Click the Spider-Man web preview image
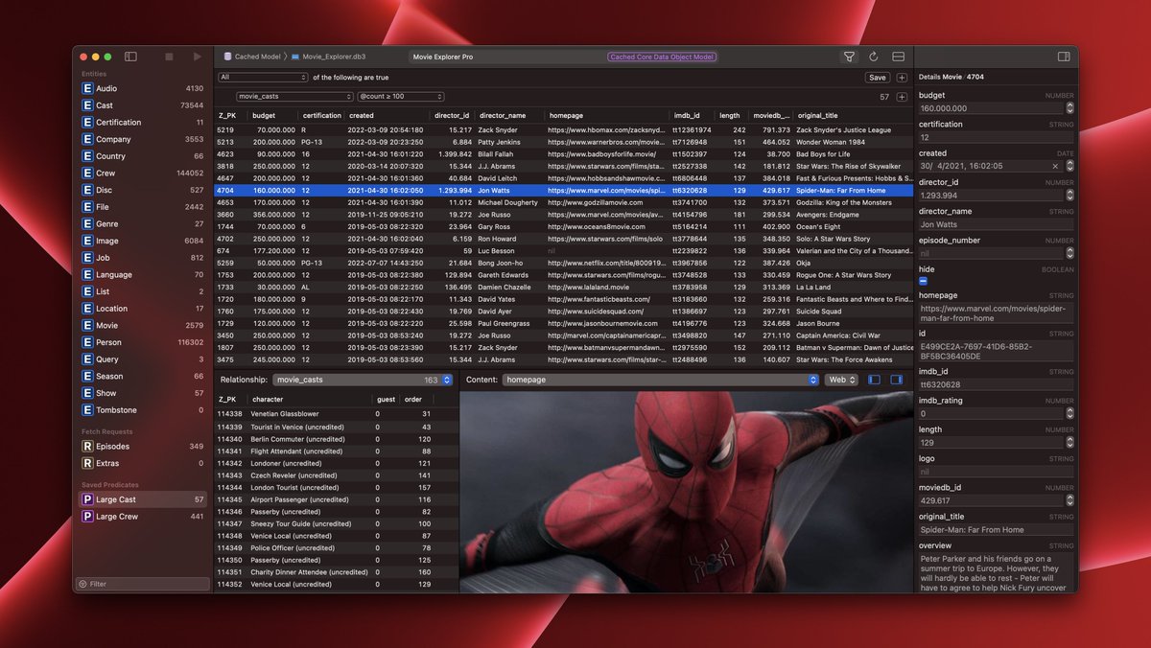This screenshot has height=648, width=1151. (x=687, y=491)
